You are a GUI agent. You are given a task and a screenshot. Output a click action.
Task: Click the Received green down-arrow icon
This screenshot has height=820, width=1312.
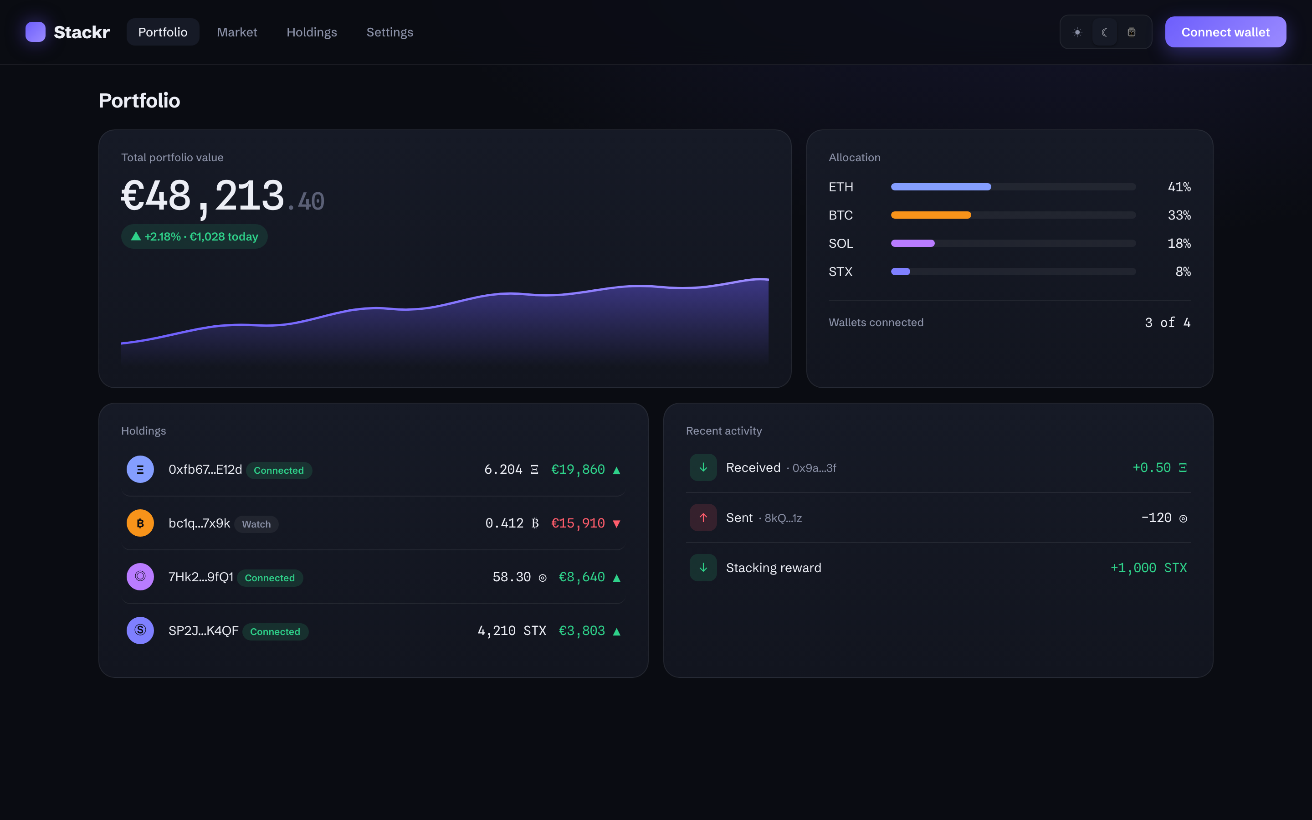[703, 467]
